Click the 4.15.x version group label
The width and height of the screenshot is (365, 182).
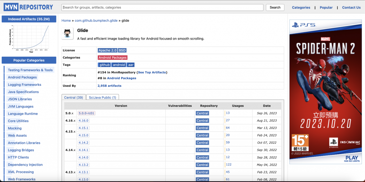(70, 131)
